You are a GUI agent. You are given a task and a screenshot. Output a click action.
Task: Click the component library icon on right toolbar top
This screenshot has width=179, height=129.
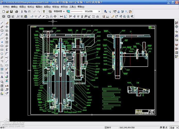tap(176, 23)
